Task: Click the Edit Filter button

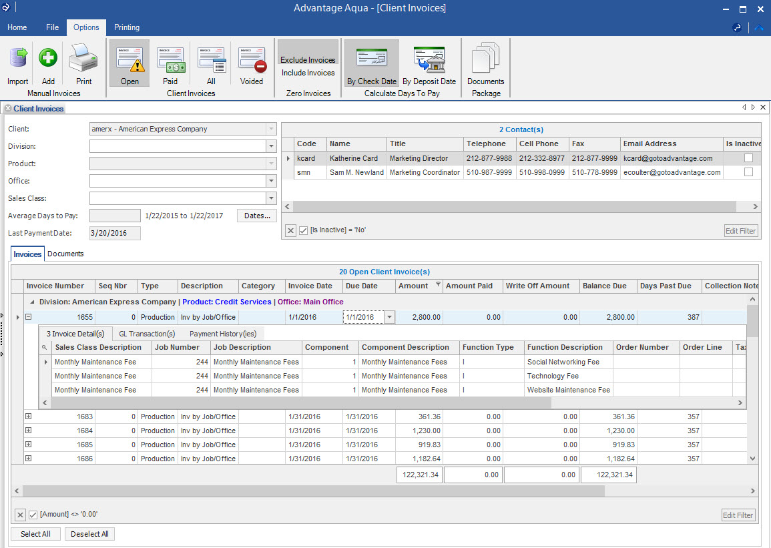Action: [738, 515]
